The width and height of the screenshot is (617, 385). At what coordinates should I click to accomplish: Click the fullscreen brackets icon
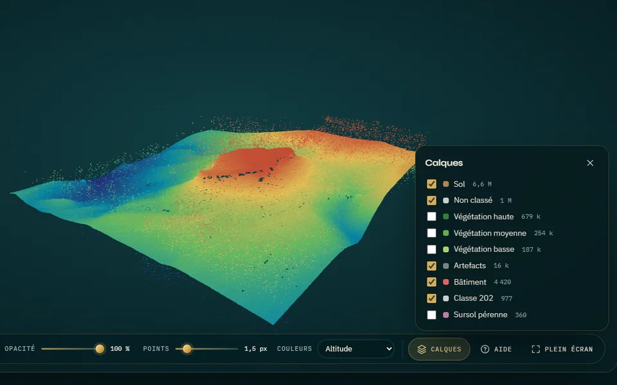click(x=535, y=349)
